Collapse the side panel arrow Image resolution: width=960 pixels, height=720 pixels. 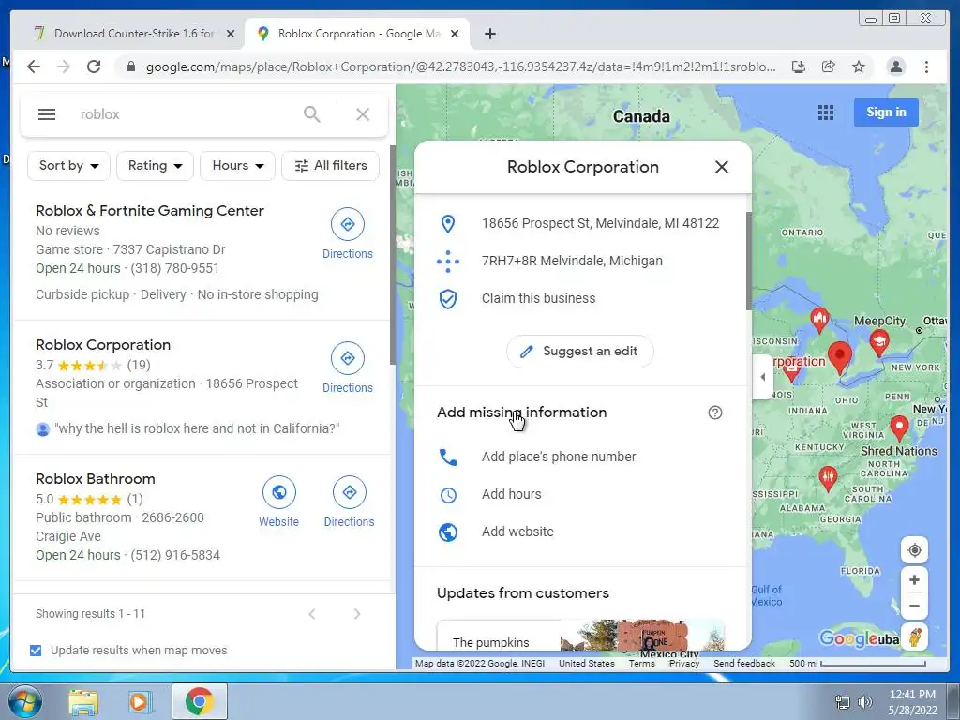tap(763, 377)
